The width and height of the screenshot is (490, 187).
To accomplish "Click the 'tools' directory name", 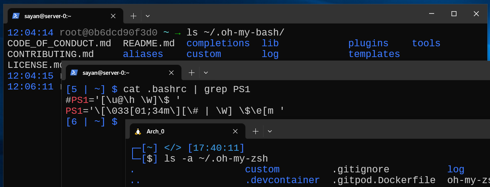I will tap(426, 44).
